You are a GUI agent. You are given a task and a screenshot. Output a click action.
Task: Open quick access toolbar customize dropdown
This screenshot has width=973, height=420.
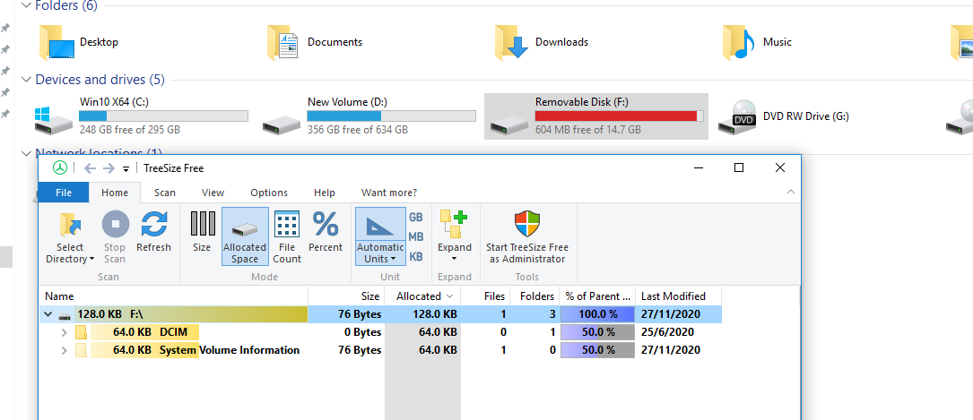click(126, 168)
